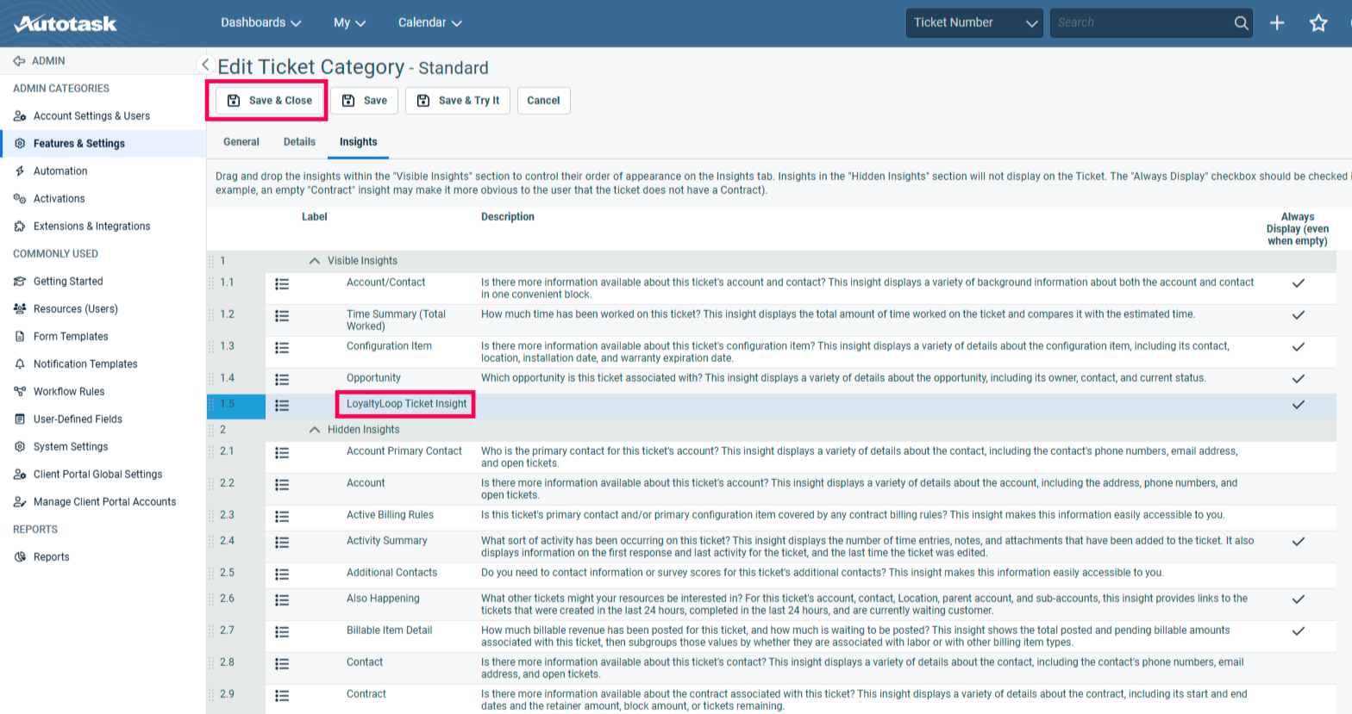This screenshot has height=714, width=1352.
Task: Click the plus icon in the top bar
Action: coord(1277,23)
